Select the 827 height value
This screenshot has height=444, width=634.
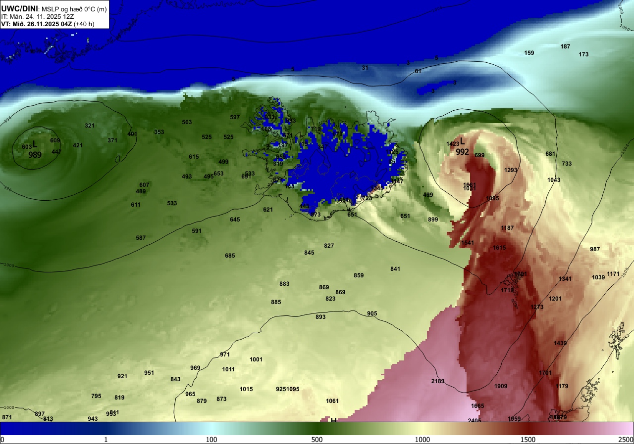[x=329, y=246]
